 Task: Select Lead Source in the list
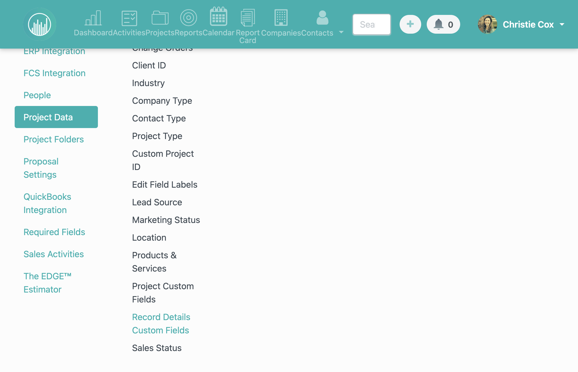[x=157, y=202]
